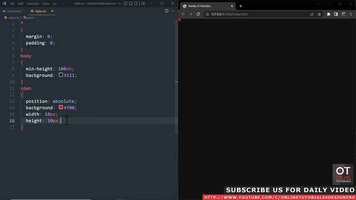This screenshot has height=200, width=356.
Task: Toggle primary sidebar layout icon
Action: coord(126,3)
